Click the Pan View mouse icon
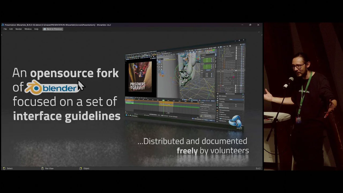 (x=42, y=168)
